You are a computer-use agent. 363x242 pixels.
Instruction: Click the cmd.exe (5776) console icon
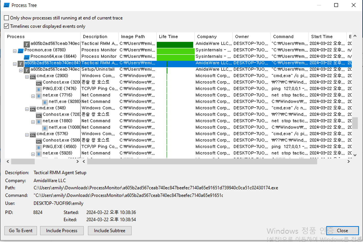click(x=33, y=134)
